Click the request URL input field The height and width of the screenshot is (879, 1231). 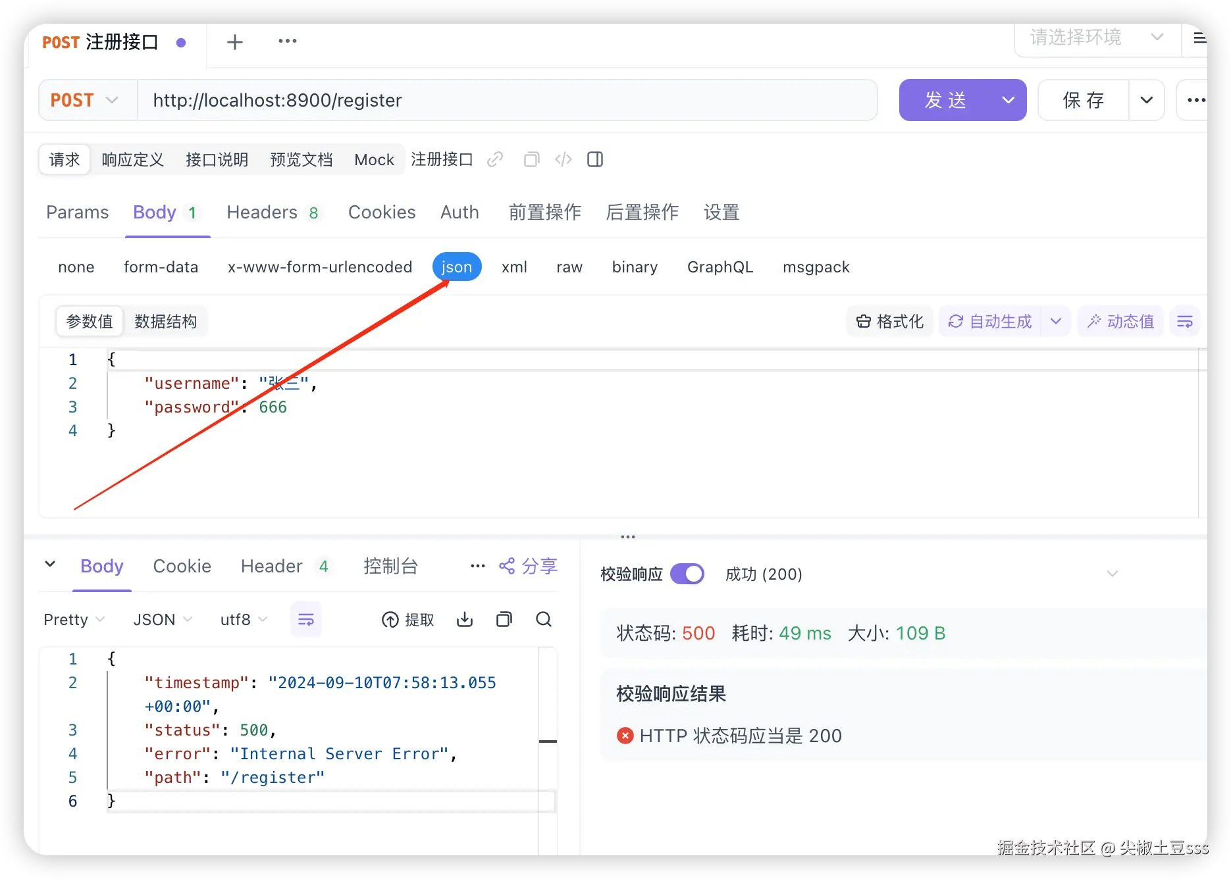point(507,100)
